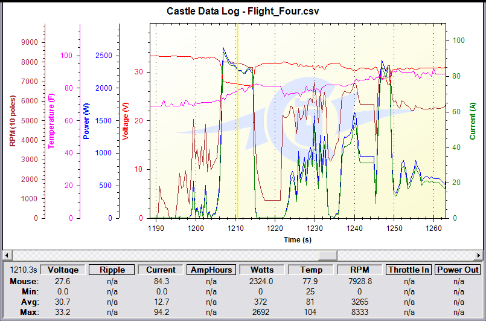The height and width of the screenshot is (321, 486).
Task: Click the Voltage (V) axis label
Action: 125,121
